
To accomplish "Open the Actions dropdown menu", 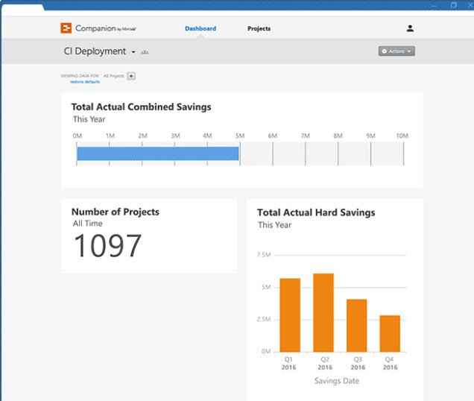I will 396,51.
